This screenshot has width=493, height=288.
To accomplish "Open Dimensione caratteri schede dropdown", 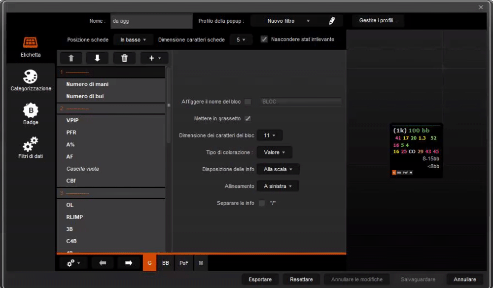I will pyautogui.click(x=241, y=39).
